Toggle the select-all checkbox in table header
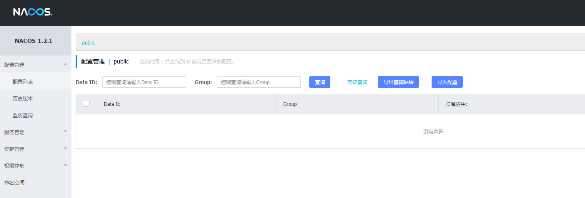The image size is (585, 198). [x=86, y=103]
